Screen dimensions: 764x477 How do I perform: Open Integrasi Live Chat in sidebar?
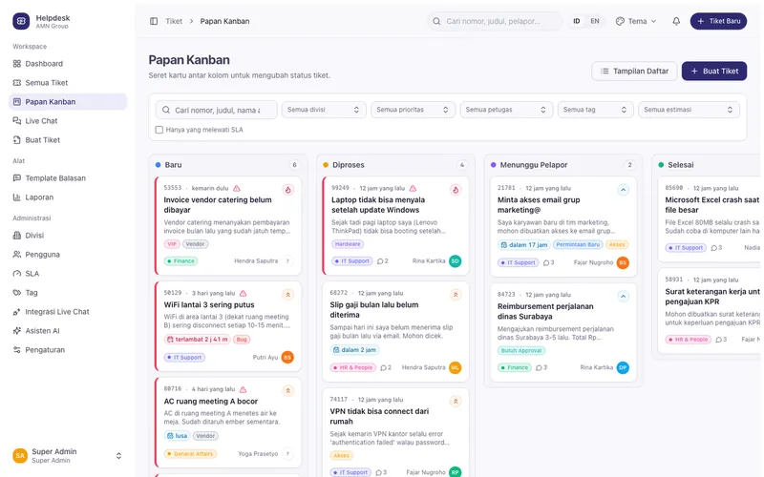click(68, 312)
